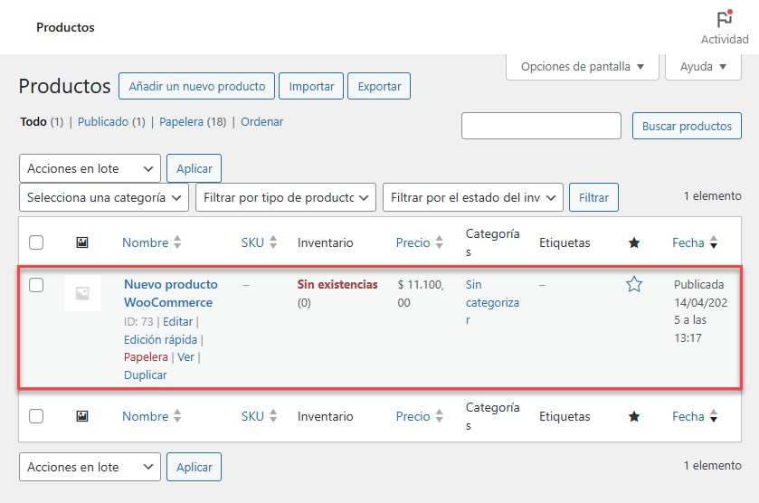Open the Opciones de pantalla tab
This screenshot has height=503, width=759.
click(x=583, y=67)
